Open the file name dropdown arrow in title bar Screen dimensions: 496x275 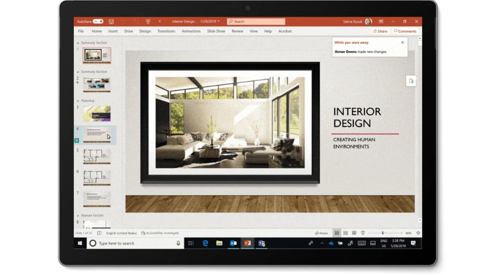219,21
